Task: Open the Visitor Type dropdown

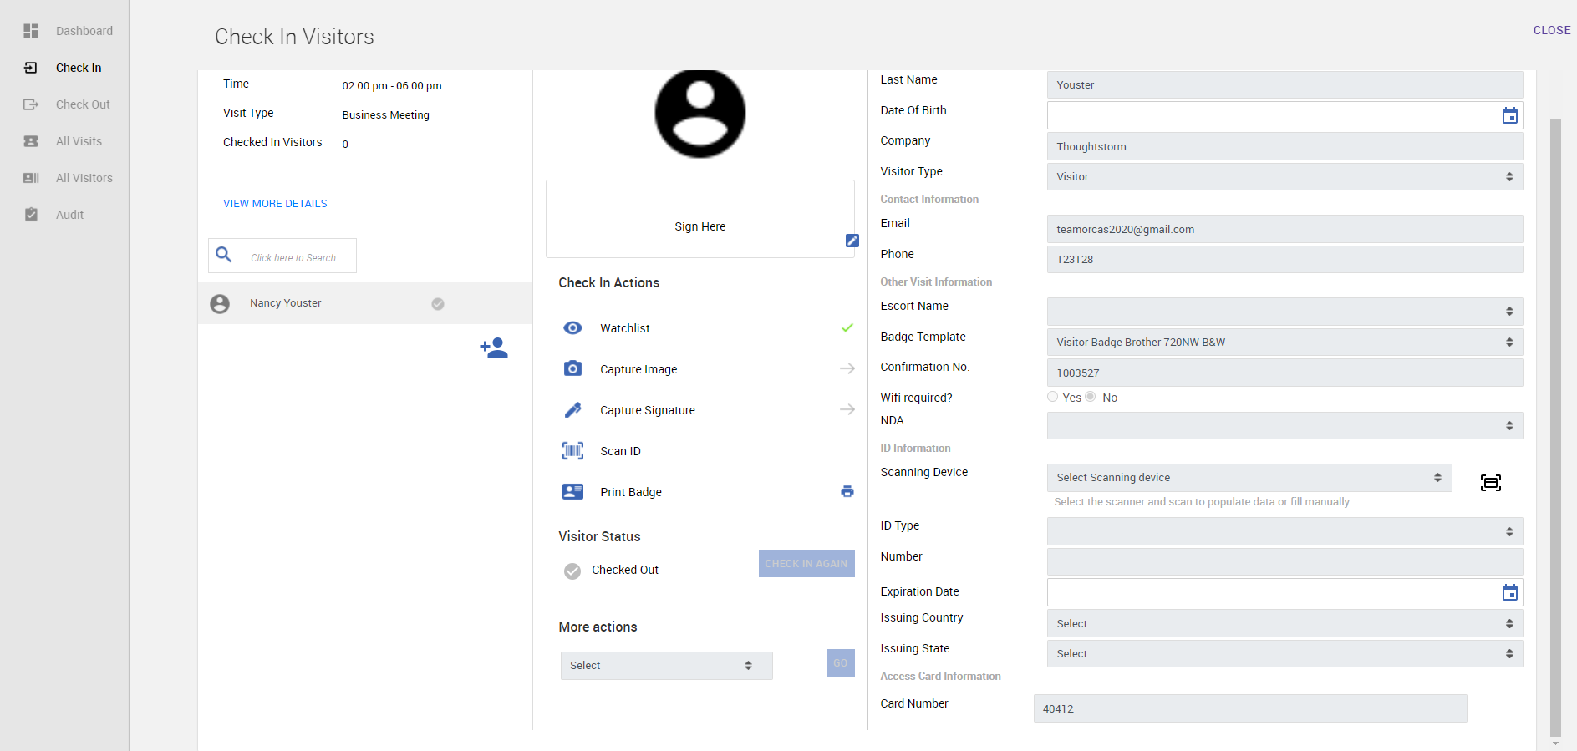Action: pyautogui.click(x=1284, y=177)
